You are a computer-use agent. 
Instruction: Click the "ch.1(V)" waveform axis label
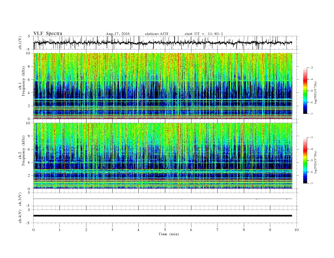(20, 43)
